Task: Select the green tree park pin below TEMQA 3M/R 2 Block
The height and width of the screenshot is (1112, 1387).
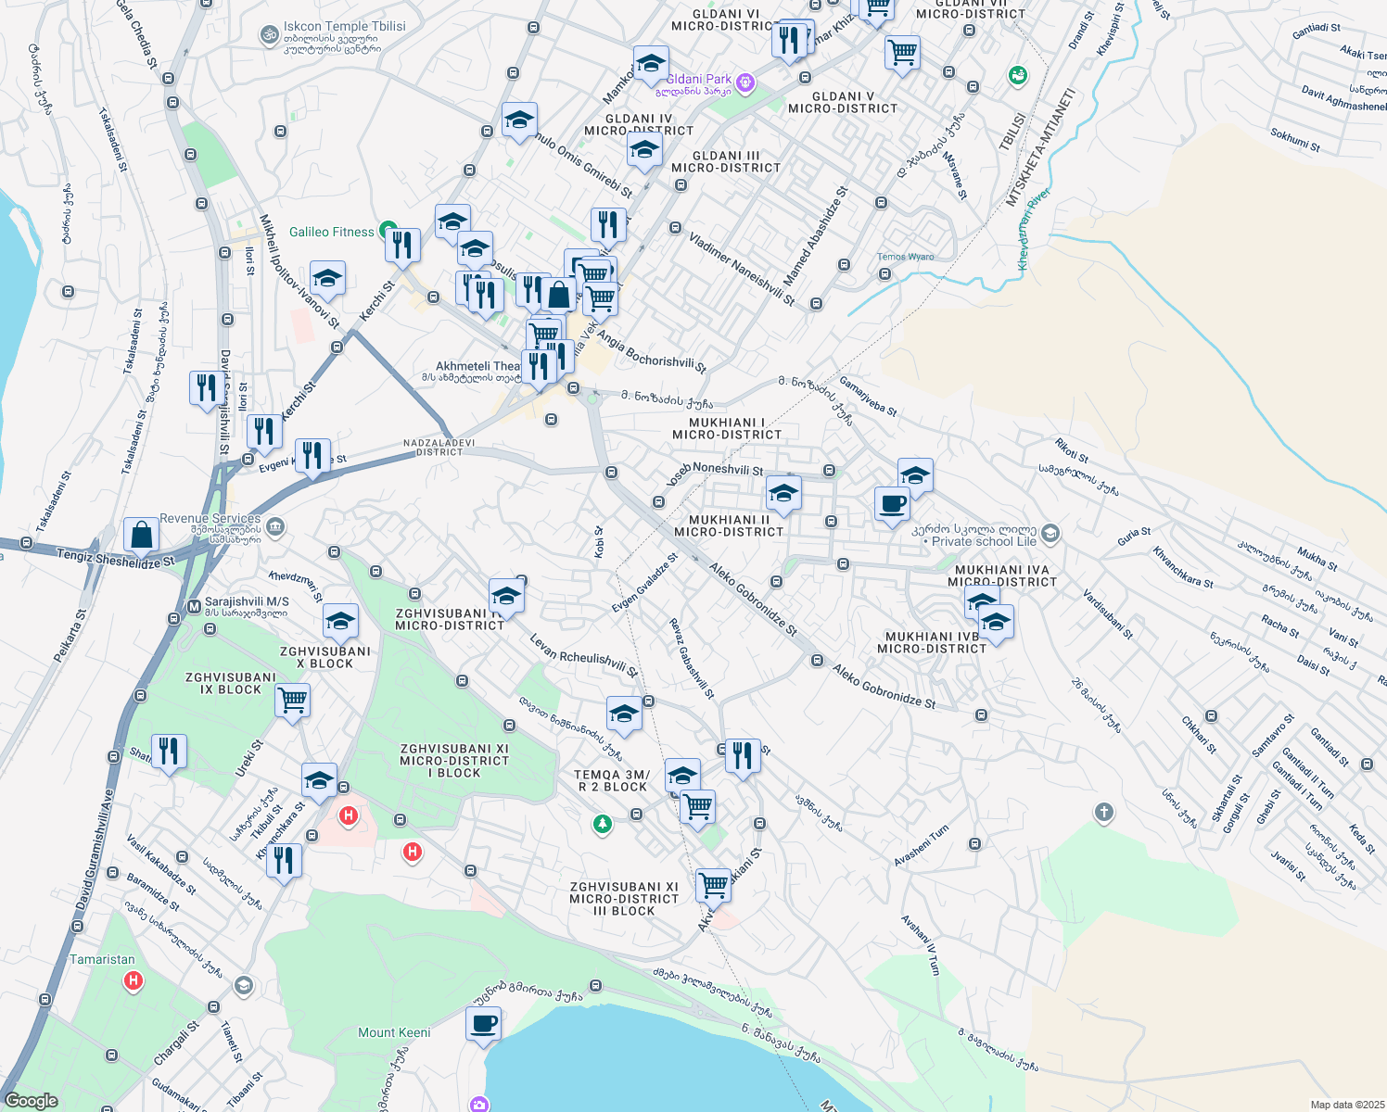Action: (x=603, y=823)
